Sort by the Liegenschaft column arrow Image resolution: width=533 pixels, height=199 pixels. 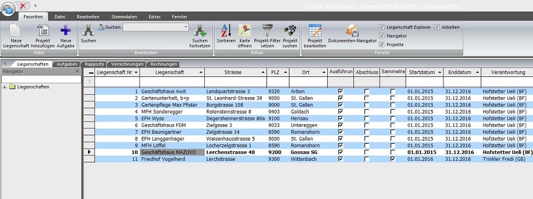[201, 72]
